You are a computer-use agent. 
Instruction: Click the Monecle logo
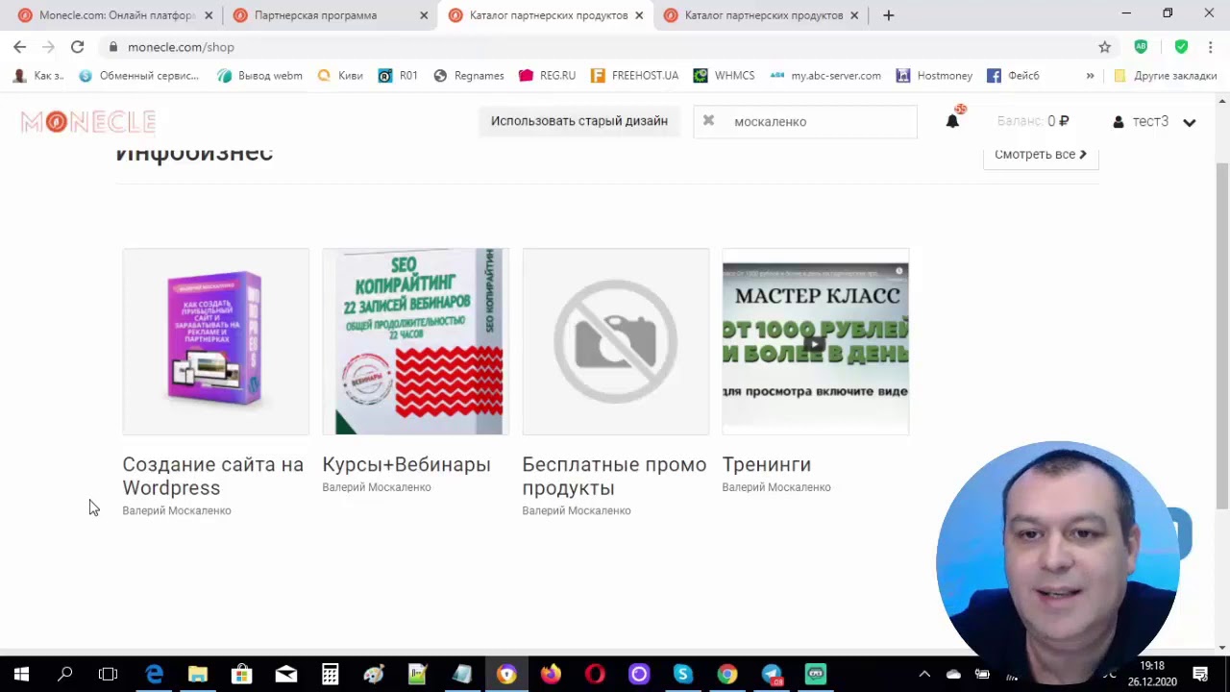click(x=88, y=121)
